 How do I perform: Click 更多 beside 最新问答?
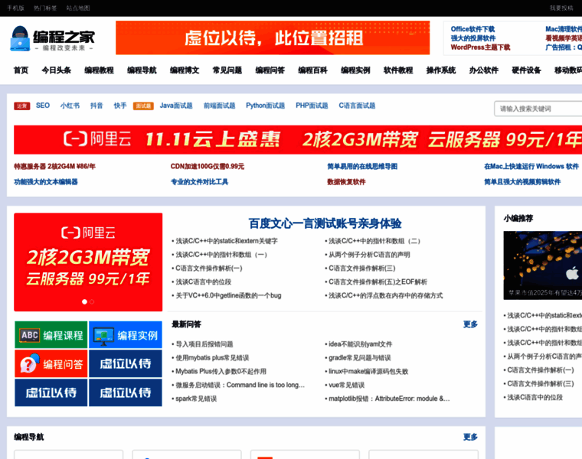click(470, 324)
